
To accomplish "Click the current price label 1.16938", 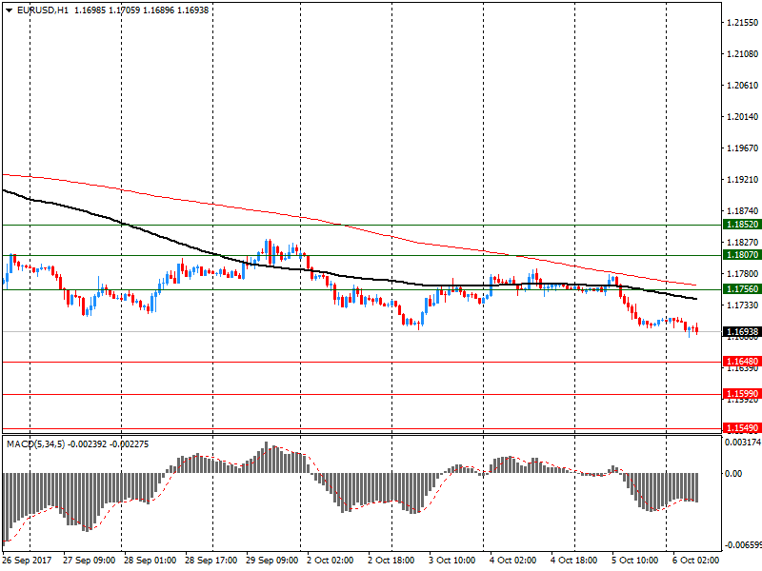I will tap(742, 332).
